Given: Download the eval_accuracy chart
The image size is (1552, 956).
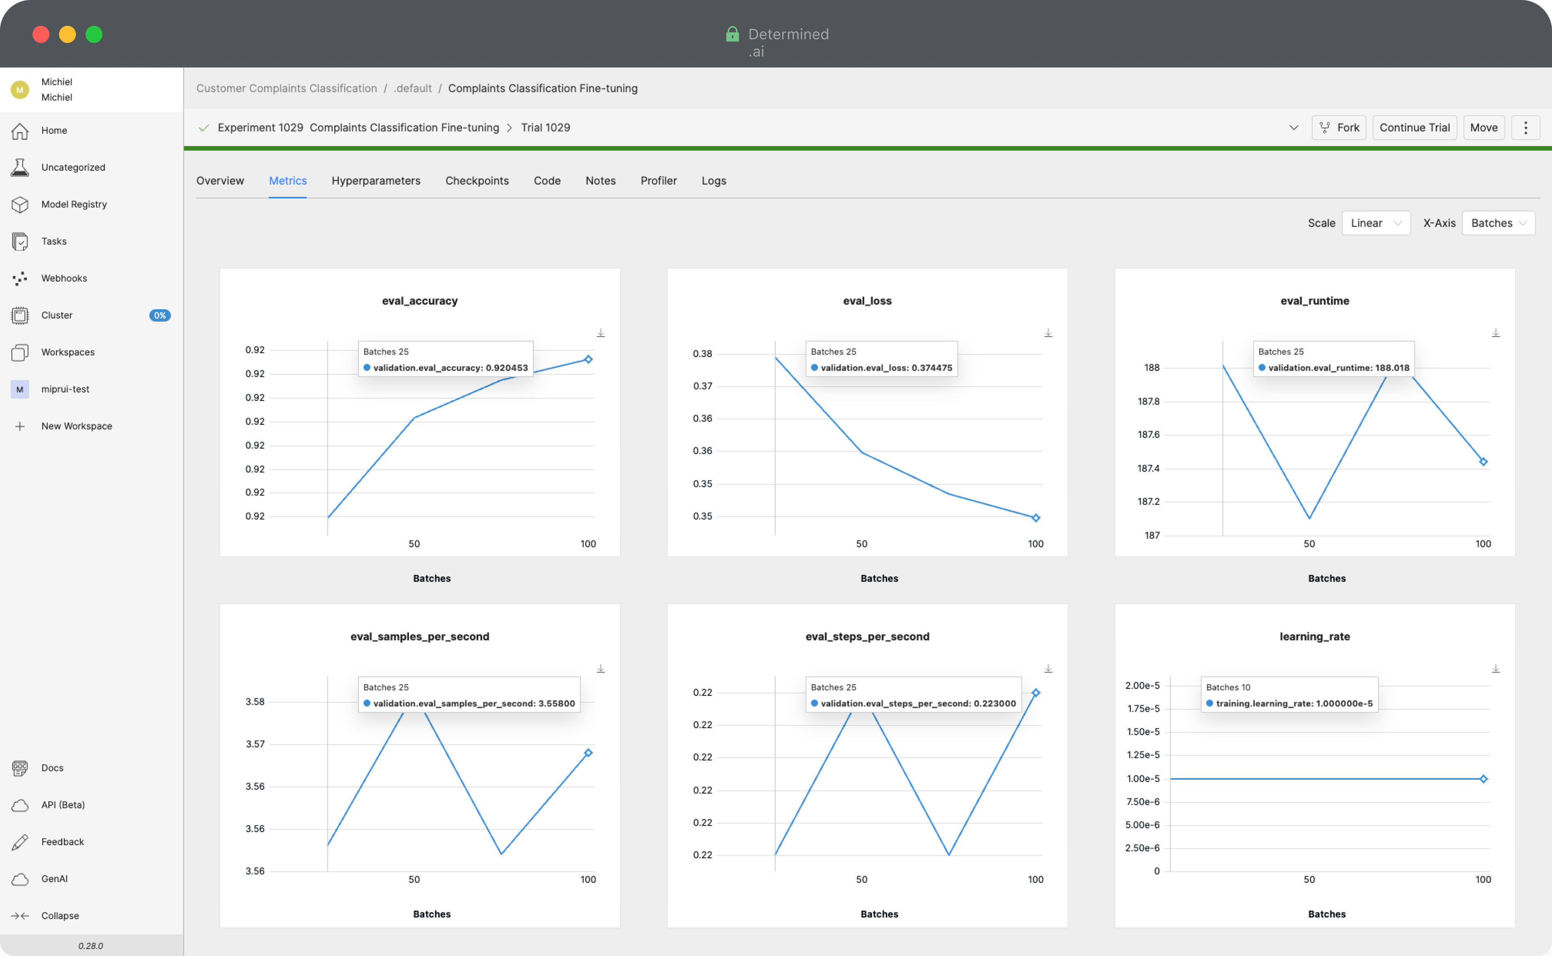Looking at the screenshot, I should [601, 333].
